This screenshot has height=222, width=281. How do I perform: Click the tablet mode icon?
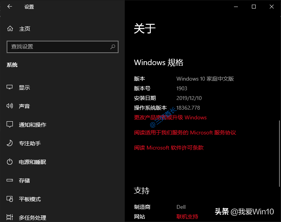click(x=10, y=199)
